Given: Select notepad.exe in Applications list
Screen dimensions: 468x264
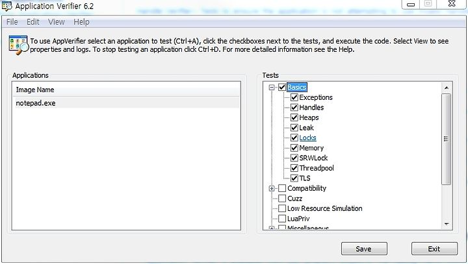Looking at the screenshot, I should pos(126,103).
